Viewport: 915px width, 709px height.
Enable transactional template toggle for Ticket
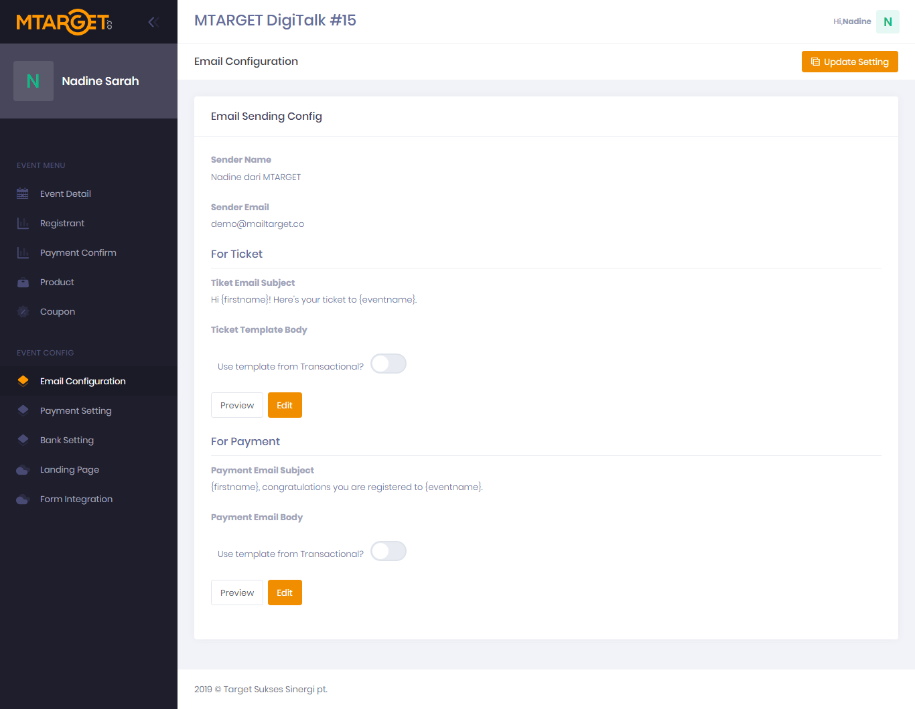(389, 364)
